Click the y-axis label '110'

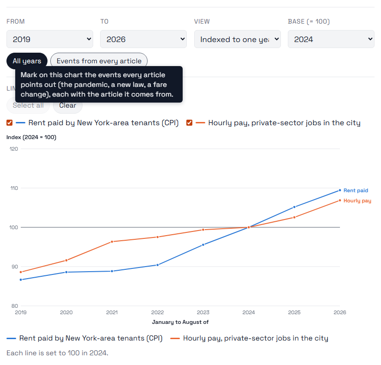(x=14, y=188)
